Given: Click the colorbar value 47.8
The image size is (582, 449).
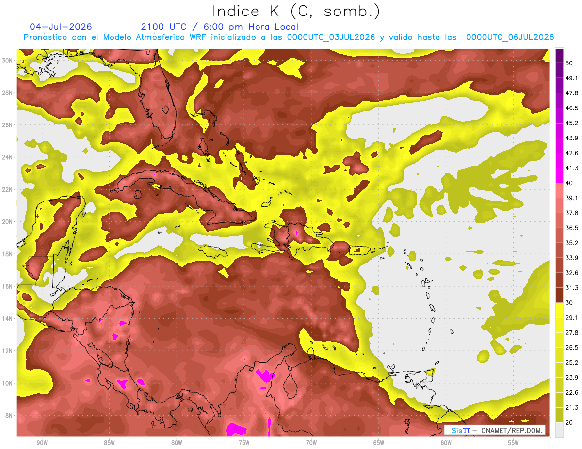Looking at the screenshot, I should (572, 93).
